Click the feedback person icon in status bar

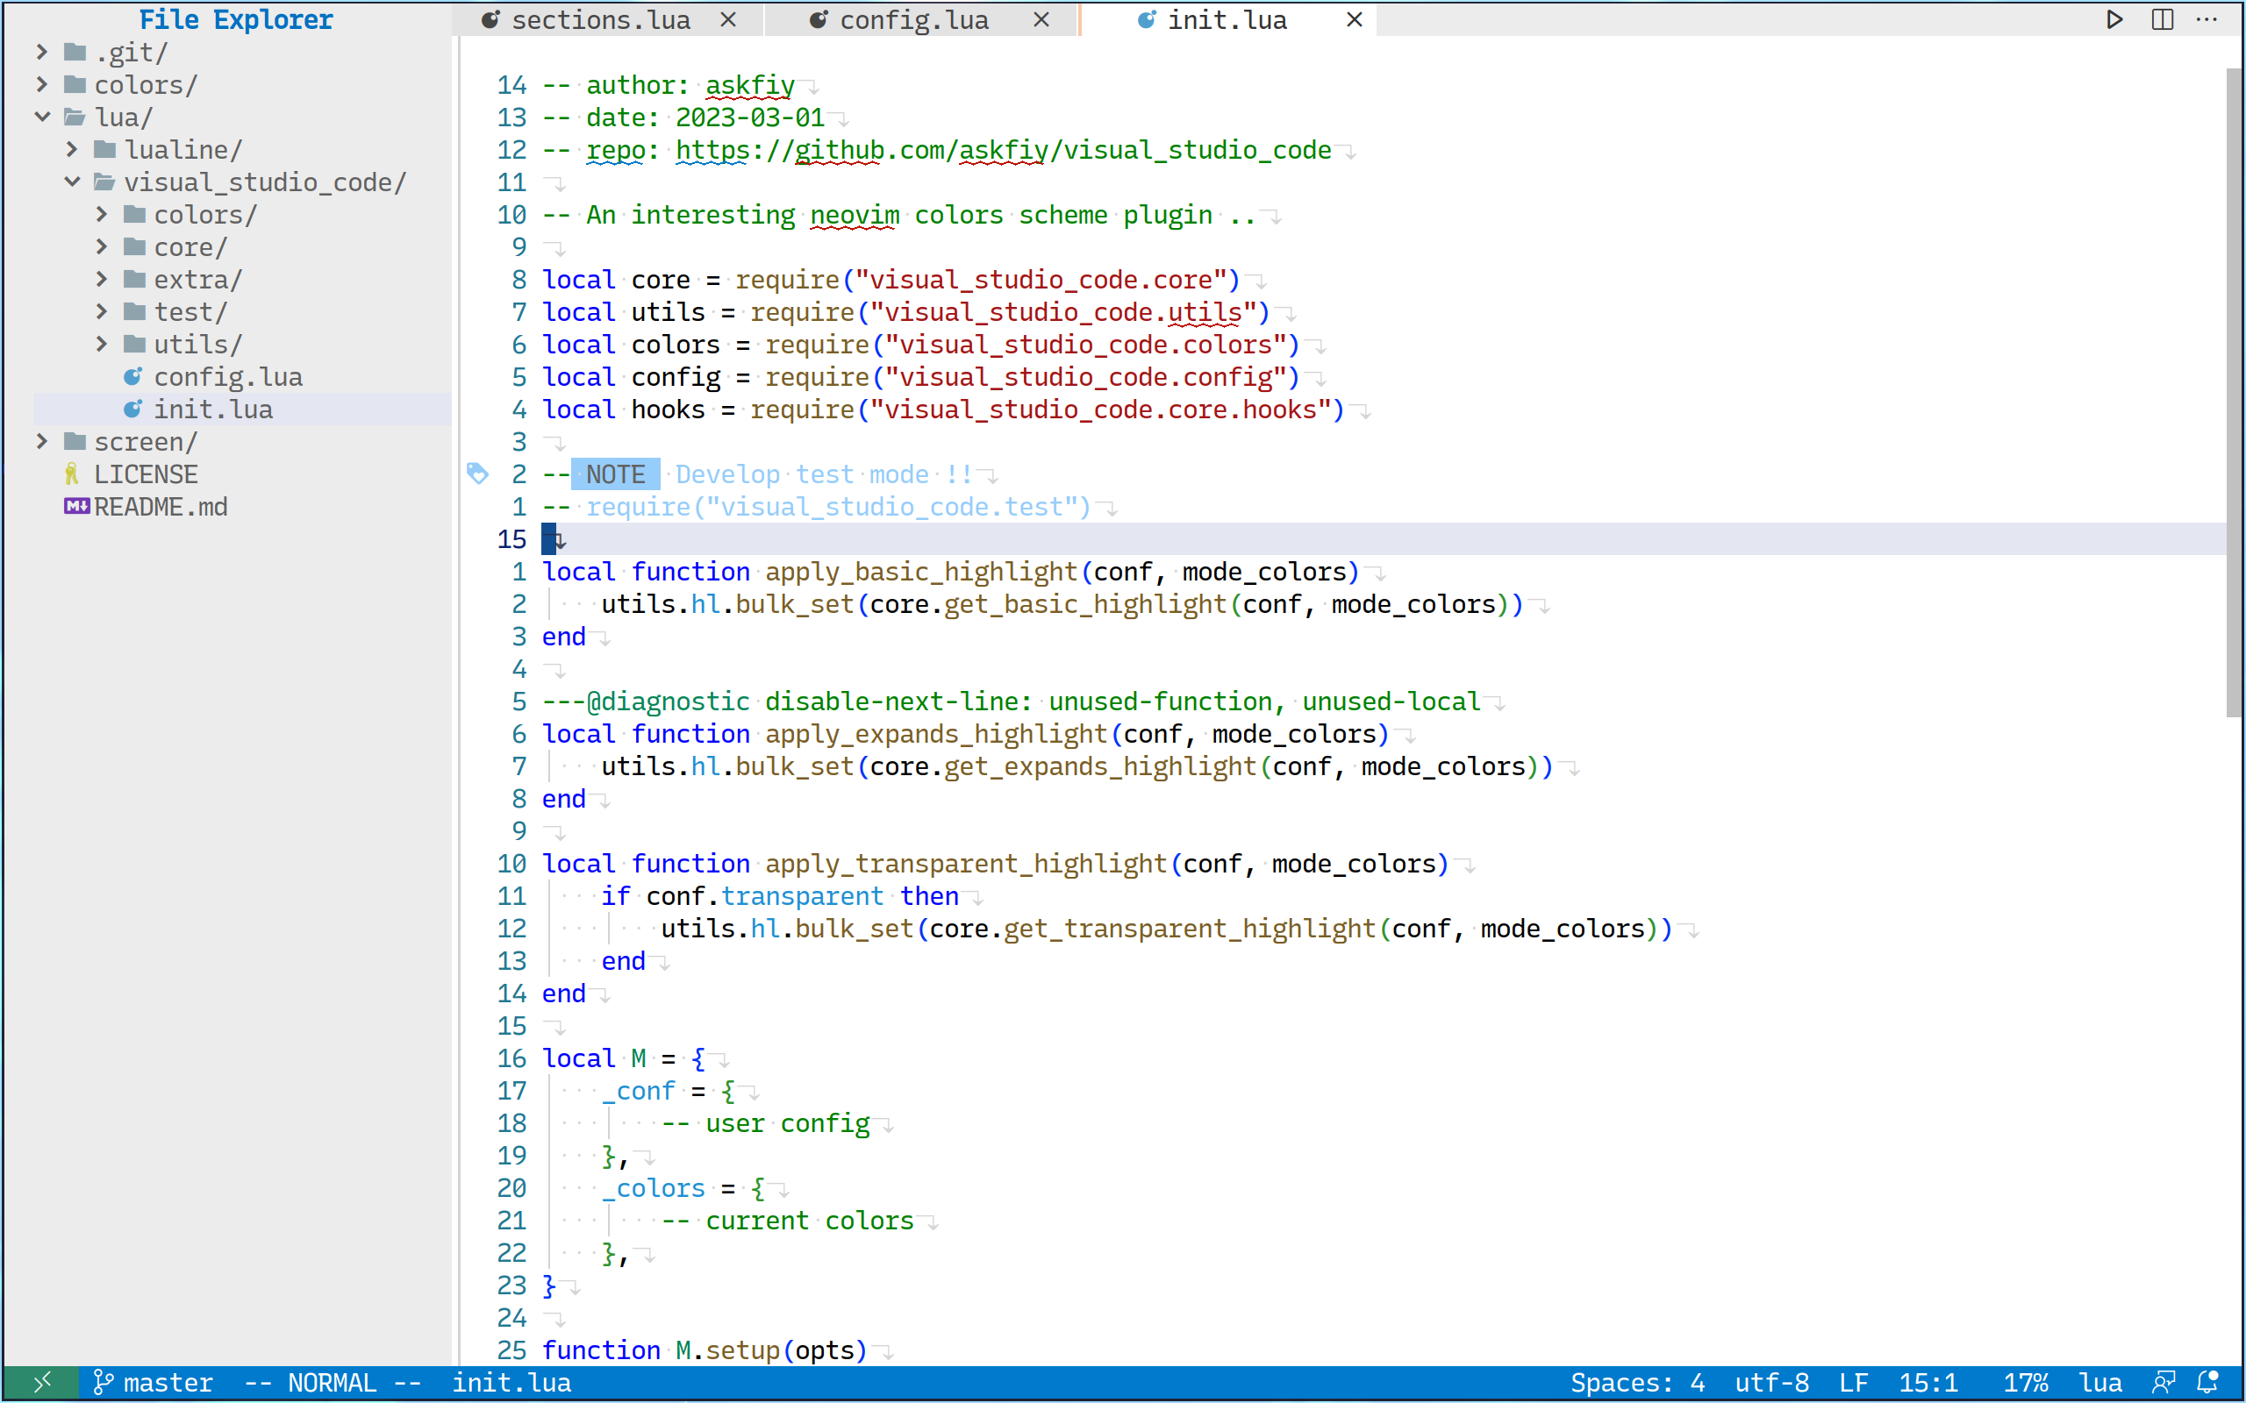2164,1383
